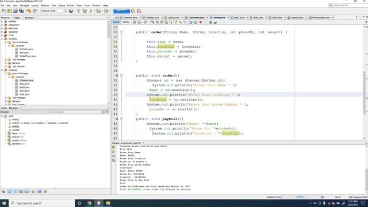Click the stop icon in Output sidebar
368x207 pixels.
point(114,156)
